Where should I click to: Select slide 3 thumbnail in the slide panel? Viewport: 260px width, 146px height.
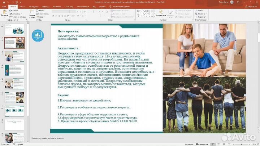click(x=14, y=57)
